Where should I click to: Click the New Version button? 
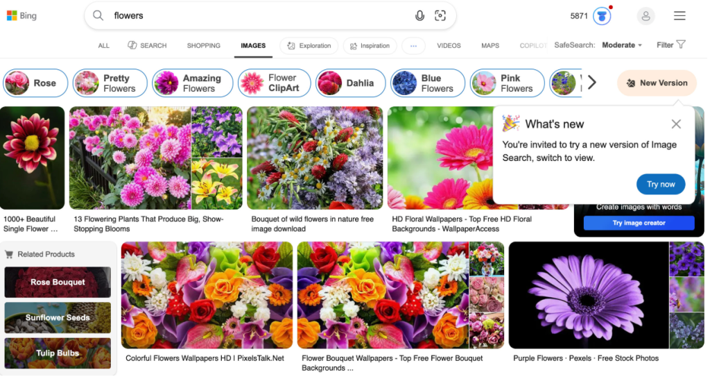pyautogui.click(x=656, y=83)
